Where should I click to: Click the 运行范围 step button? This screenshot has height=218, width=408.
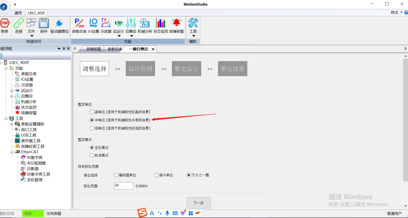click(x=140, y=69)
